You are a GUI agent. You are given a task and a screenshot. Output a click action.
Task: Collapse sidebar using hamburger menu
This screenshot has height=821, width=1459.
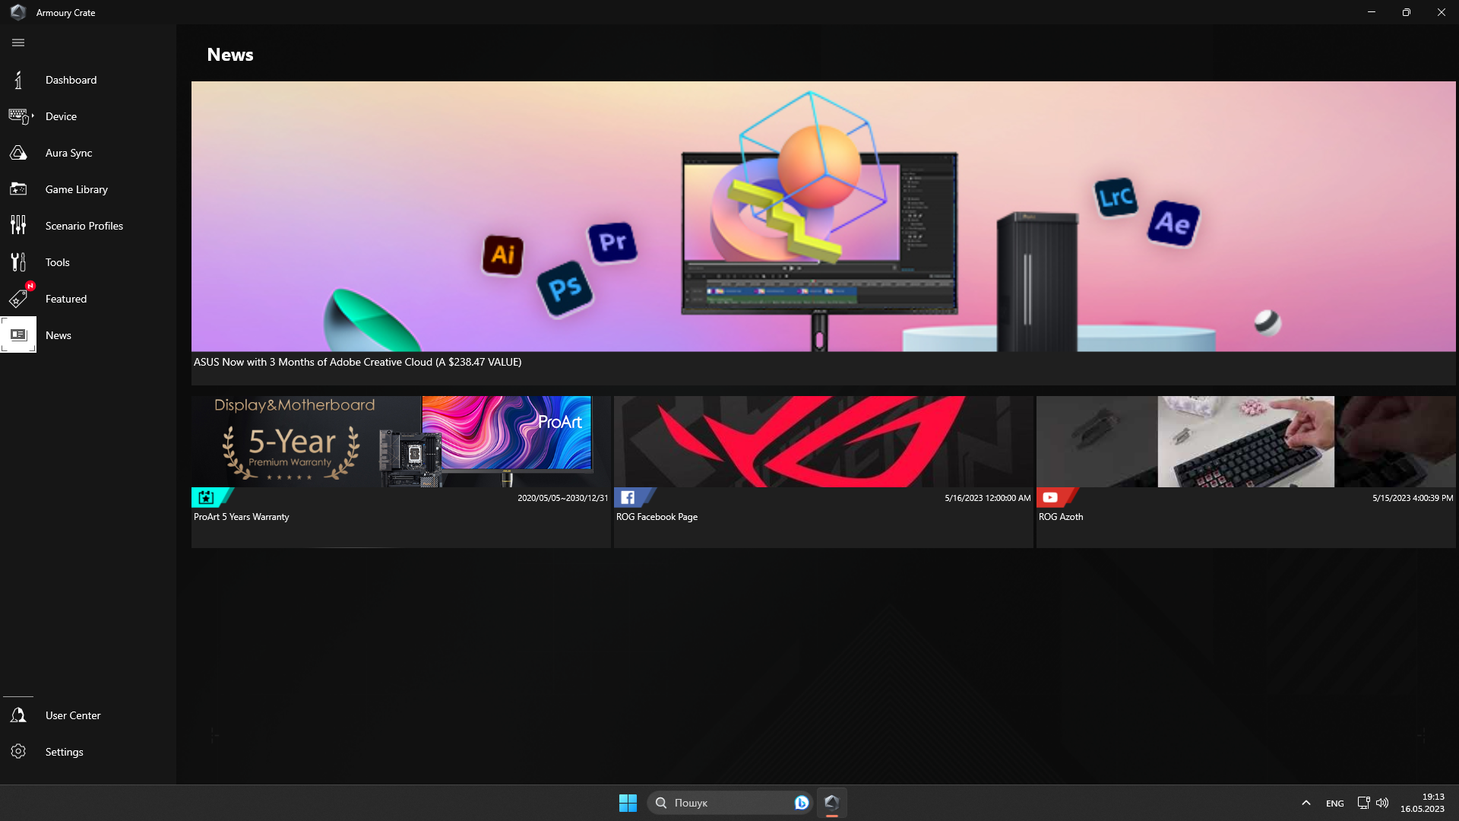tap(18, 43)
